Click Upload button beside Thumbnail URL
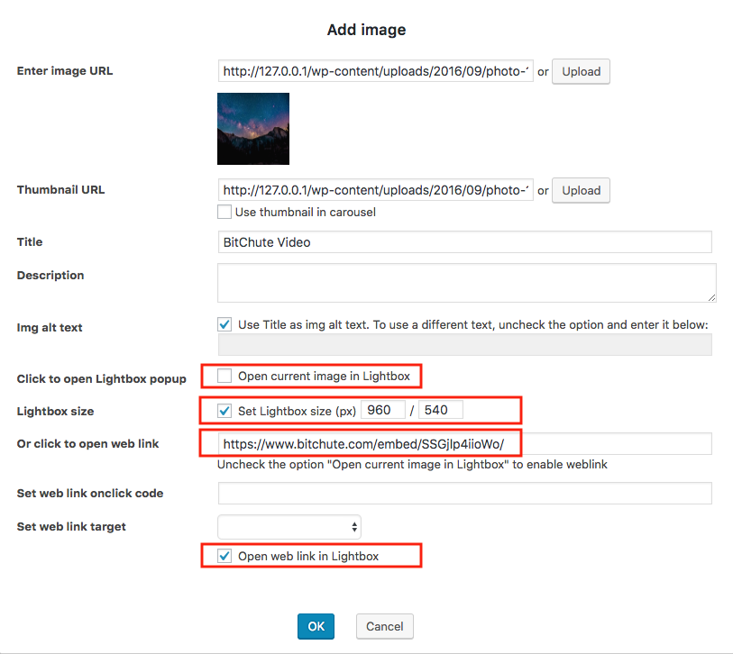This screenshot has width=733, height=654. pos(581,190)
